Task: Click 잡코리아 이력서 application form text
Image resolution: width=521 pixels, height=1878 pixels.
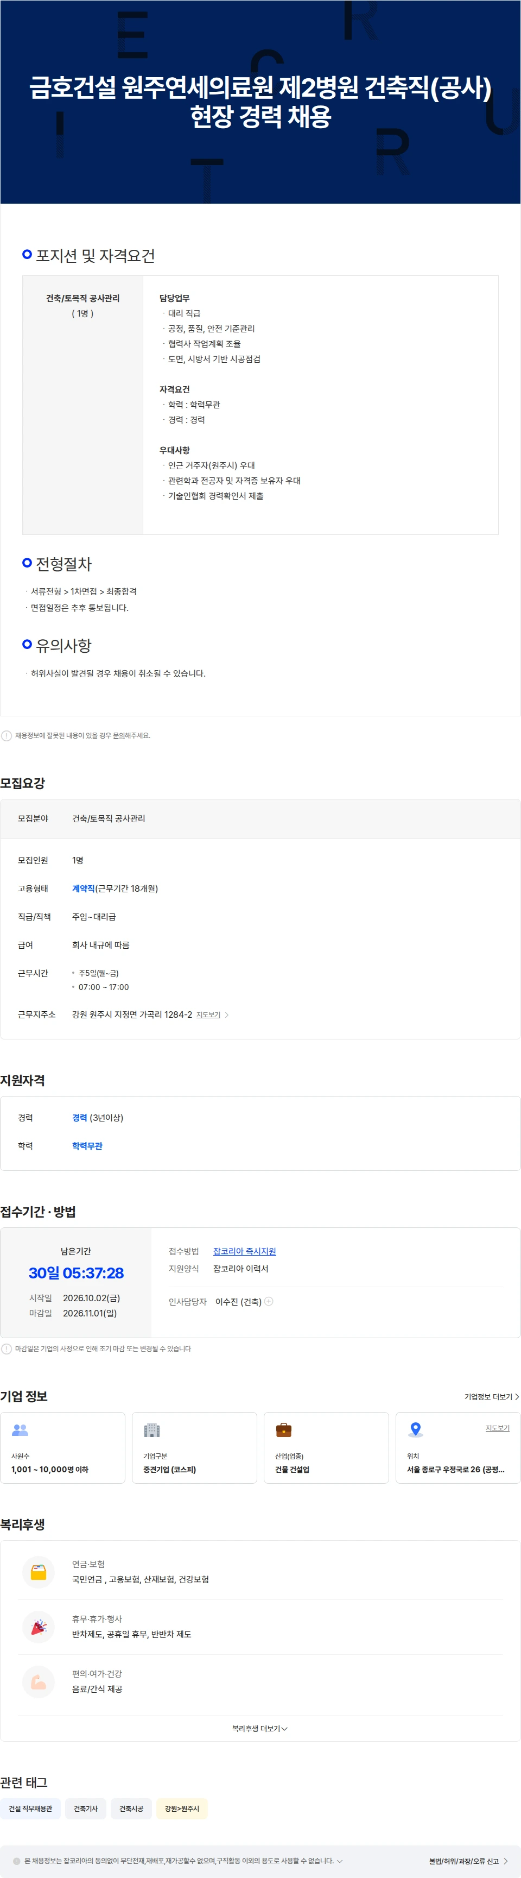Action: 240,1269
